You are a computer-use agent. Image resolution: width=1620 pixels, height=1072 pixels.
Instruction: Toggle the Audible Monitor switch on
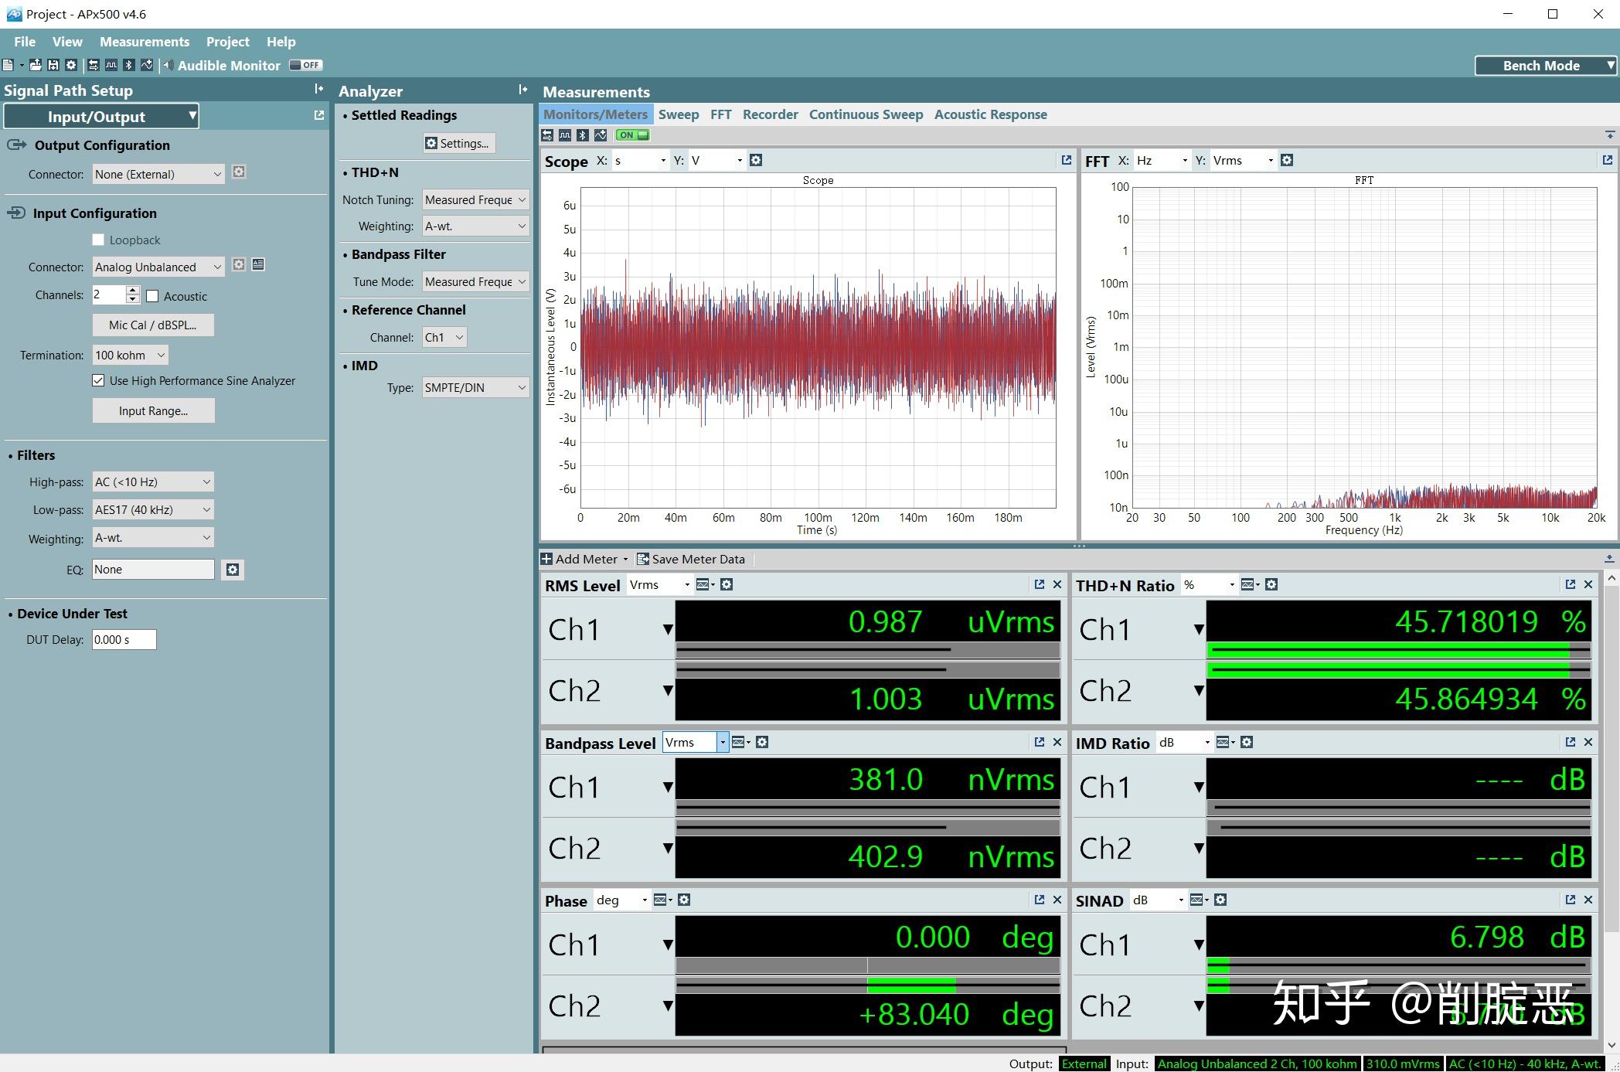point(305,66)
